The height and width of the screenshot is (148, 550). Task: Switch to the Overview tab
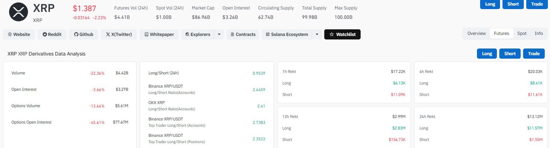[477, 34]
